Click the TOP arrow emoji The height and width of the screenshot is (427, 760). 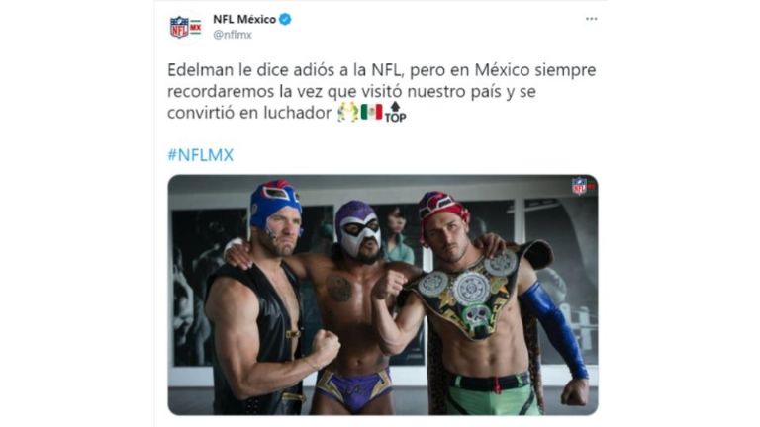point(395,112)
